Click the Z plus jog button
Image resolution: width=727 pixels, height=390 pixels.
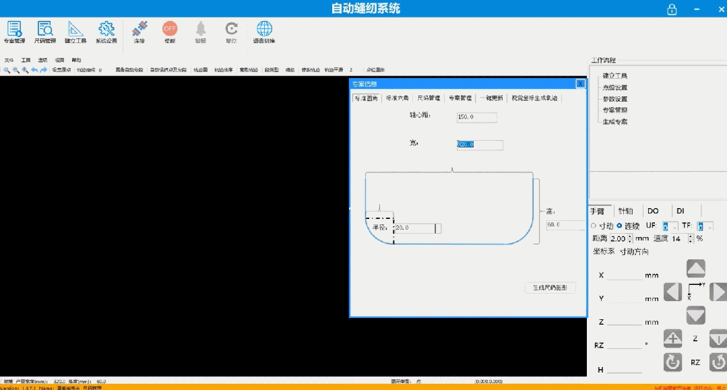(672, 339)
